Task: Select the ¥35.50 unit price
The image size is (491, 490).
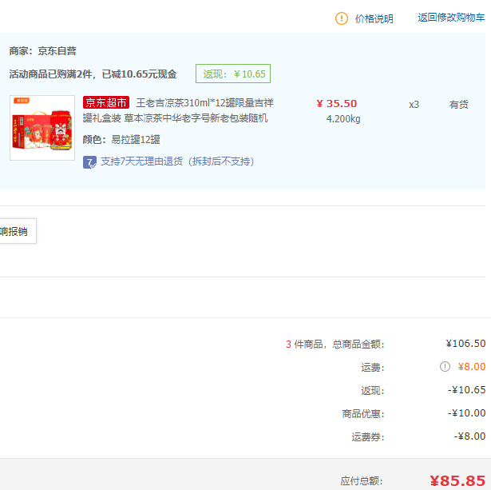Action: tap(337, 103)
